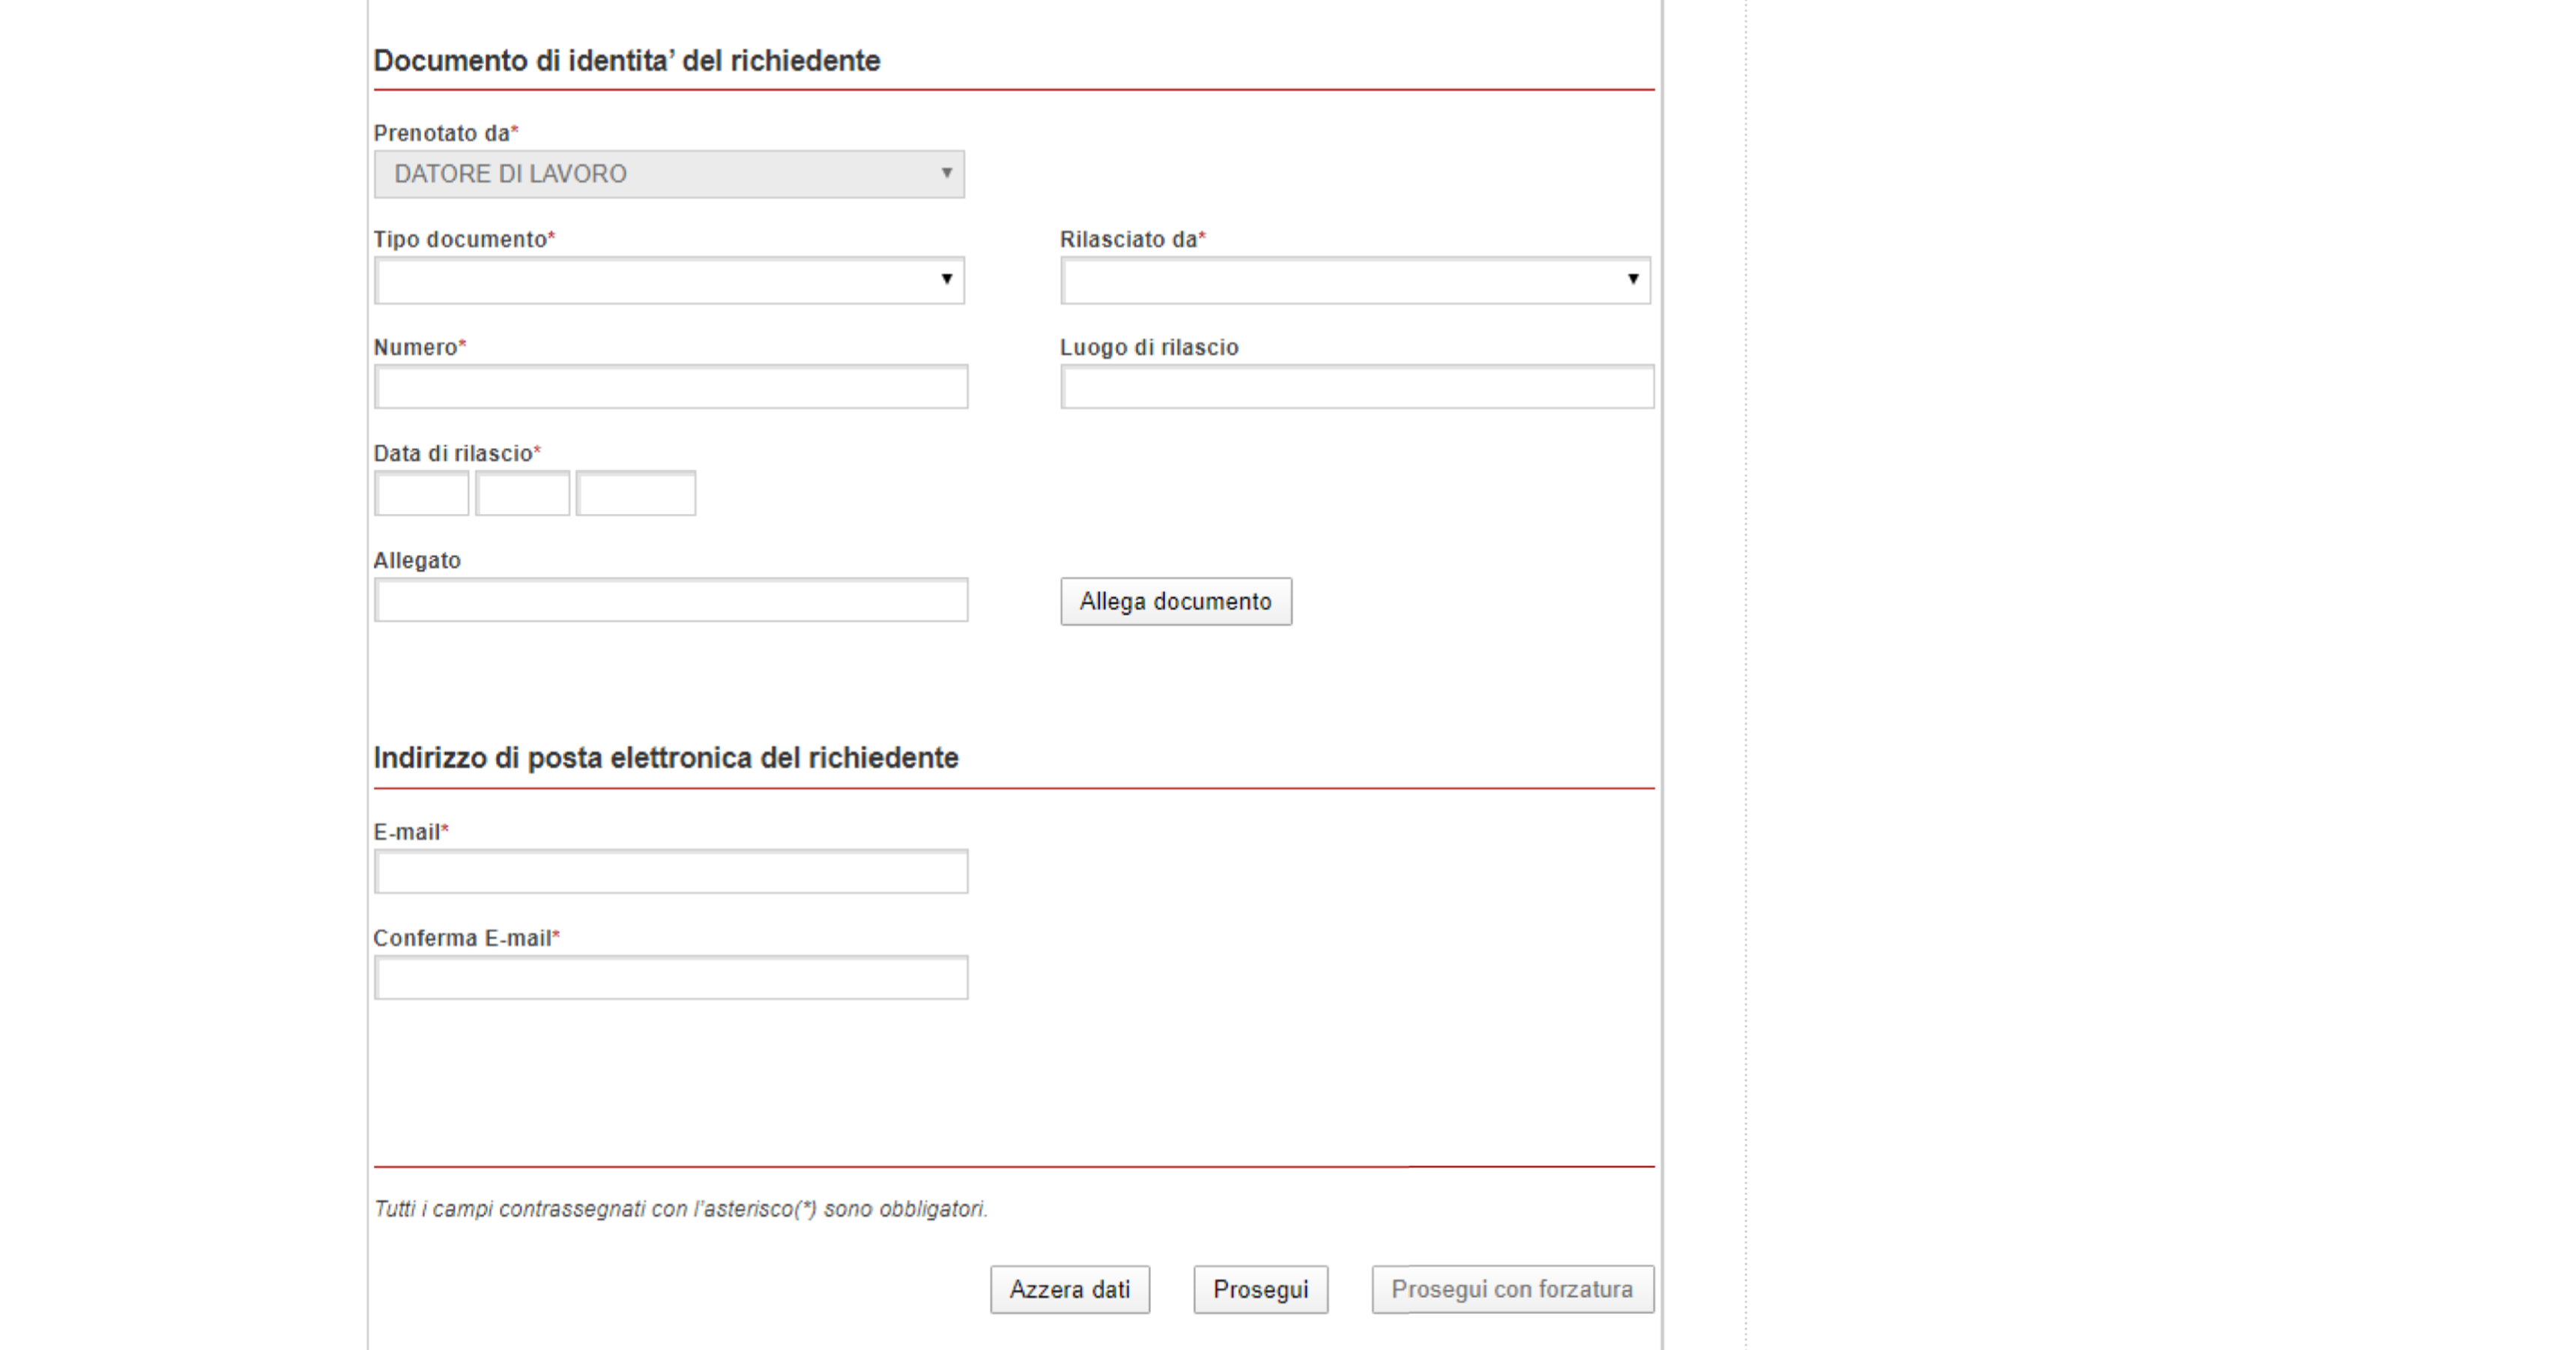This screenshot has width=2576, height=1350.
Task: Open the Tipo documento dropdown
Action: [669, 280]
